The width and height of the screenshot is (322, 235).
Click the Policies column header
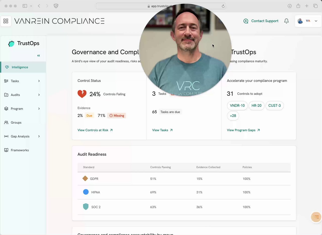coord(247,167)
